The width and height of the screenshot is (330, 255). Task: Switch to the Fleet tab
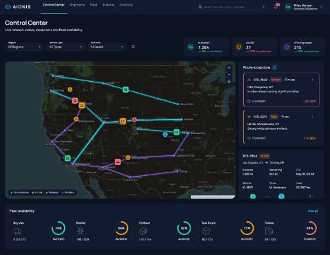coord(93,5)
